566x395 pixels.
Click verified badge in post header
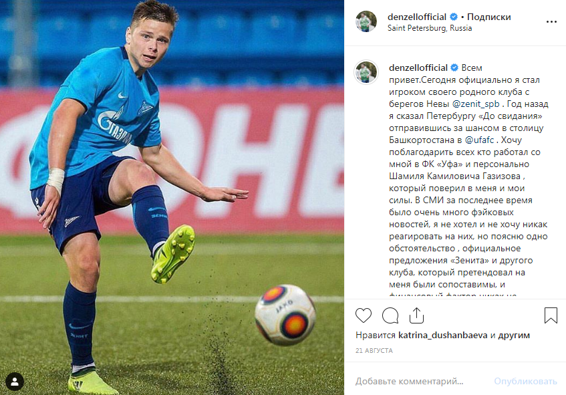tap(453, 17)
